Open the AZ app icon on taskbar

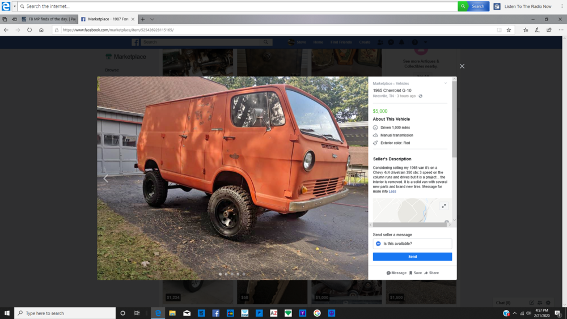pos(273,313)
